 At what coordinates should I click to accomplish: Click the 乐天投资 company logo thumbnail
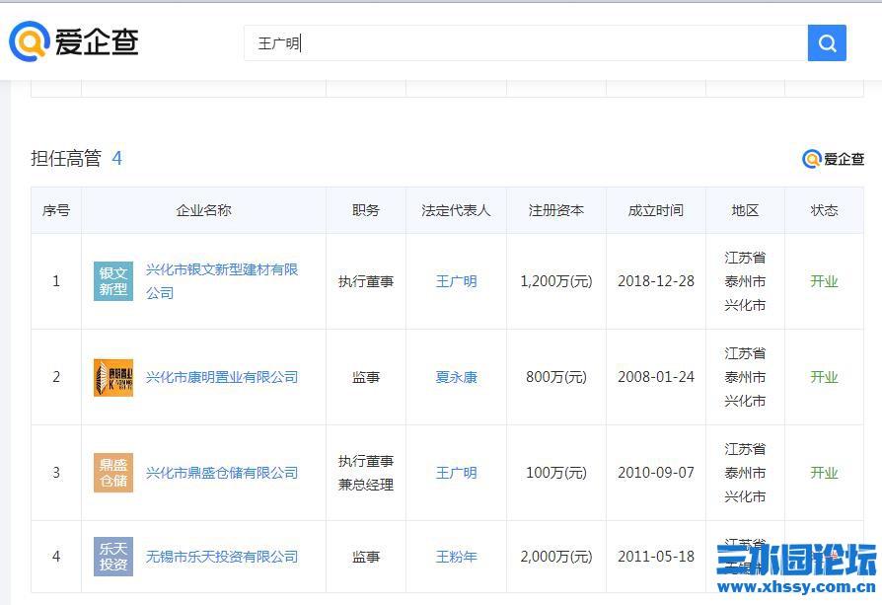pos(113,557)
